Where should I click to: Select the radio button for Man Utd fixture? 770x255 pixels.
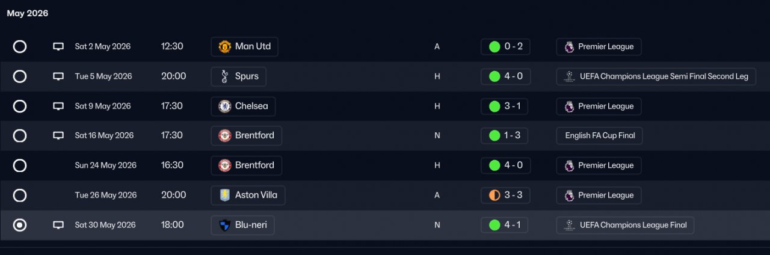click(20, 47)
